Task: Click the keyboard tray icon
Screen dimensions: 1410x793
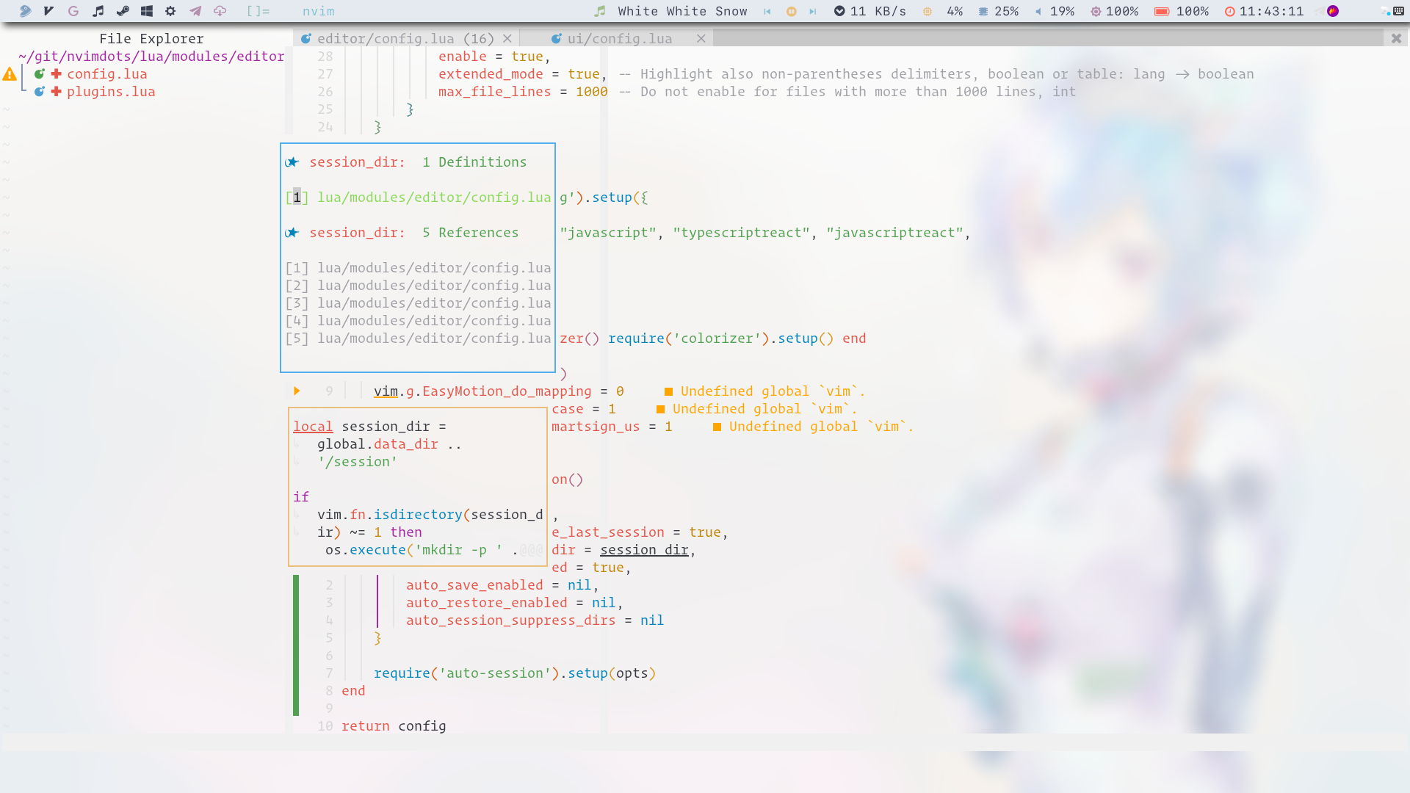Action: [x=1398, y=11]
